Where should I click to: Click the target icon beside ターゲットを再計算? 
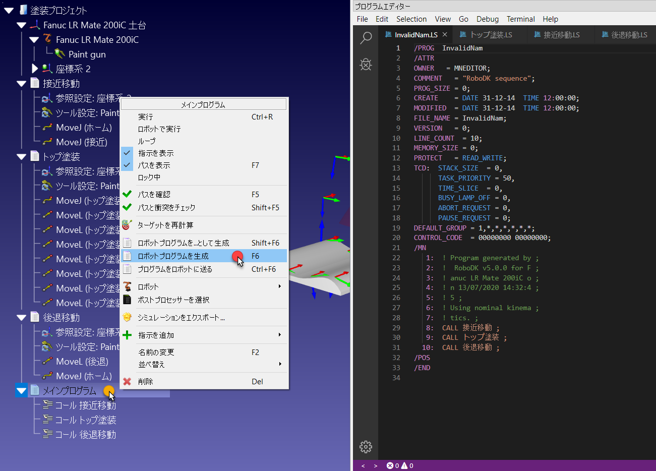[127, 224]
